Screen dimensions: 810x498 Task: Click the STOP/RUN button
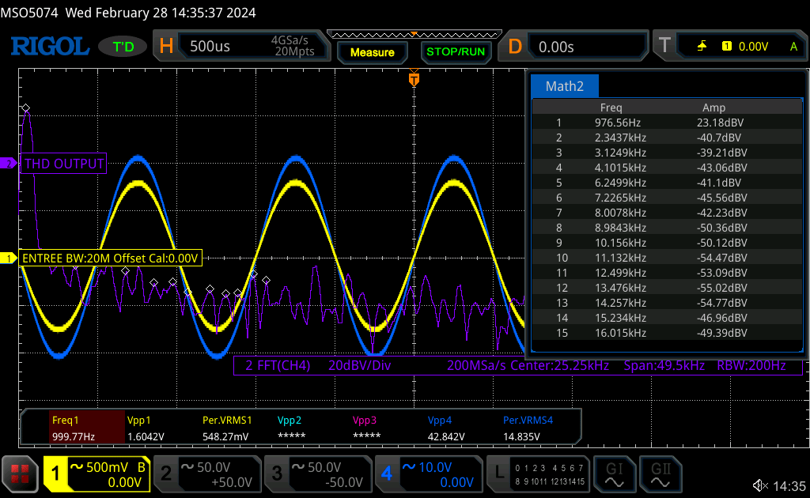tap(456, 52)
